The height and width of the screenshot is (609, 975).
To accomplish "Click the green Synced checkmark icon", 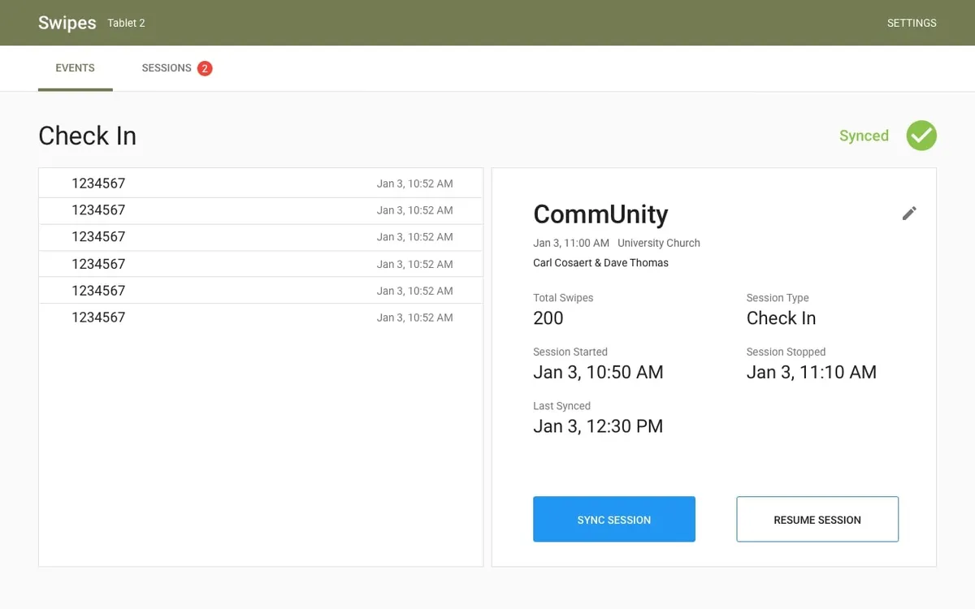I will pos(921,136).
